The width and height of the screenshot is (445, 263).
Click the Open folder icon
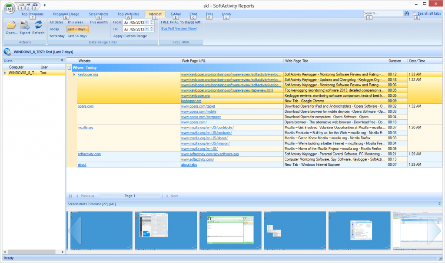tap(11, 25)
